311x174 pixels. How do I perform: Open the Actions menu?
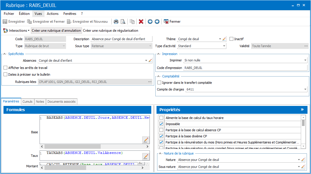[x=53, y=14]
